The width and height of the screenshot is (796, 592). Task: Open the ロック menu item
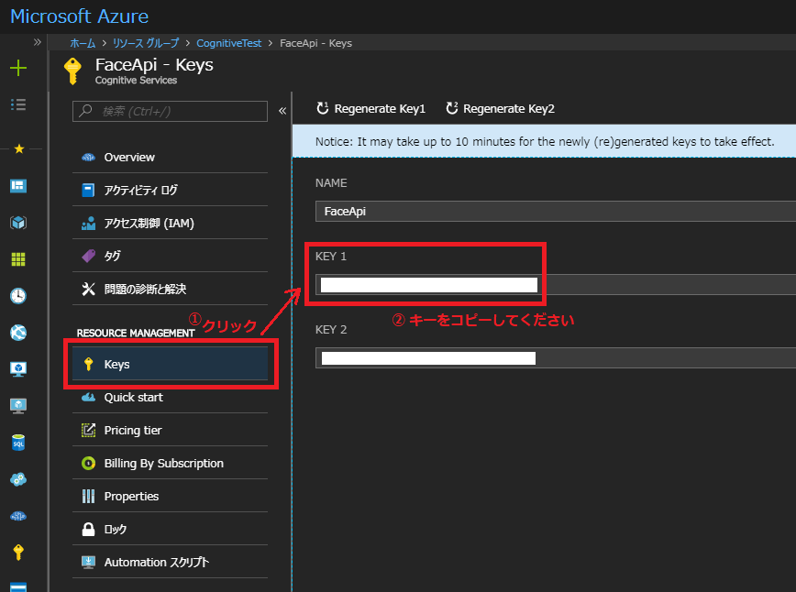[x=170, y=529]
